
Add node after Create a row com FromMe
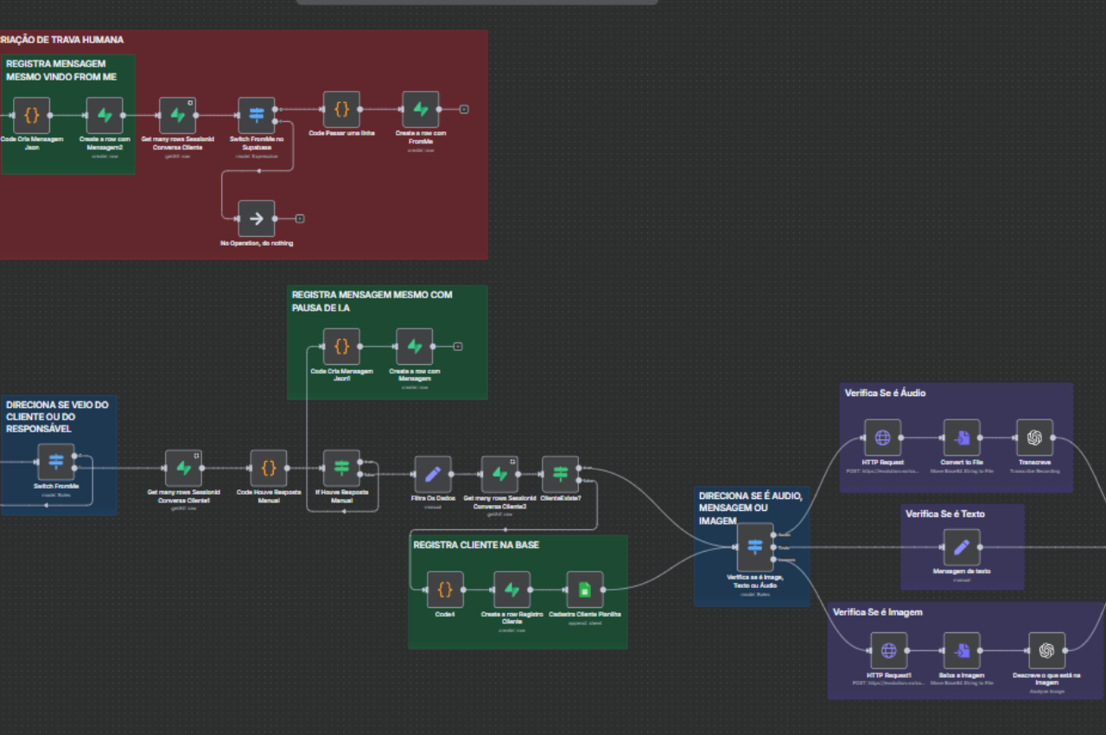point(464,110)
